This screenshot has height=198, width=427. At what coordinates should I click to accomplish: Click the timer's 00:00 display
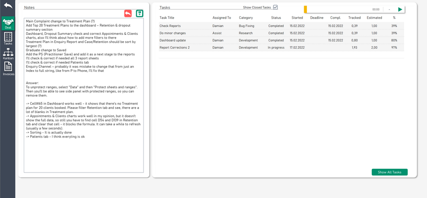[x=376, y=9]
